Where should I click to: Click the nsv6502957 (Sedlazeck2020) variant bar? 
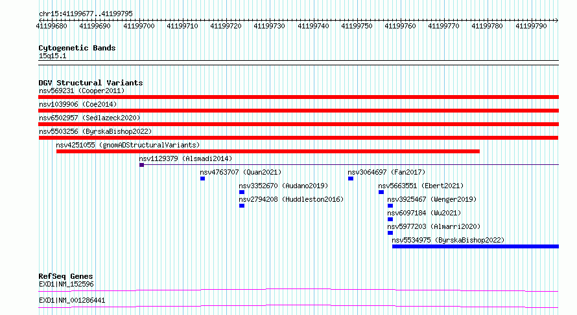pos(298,124)
